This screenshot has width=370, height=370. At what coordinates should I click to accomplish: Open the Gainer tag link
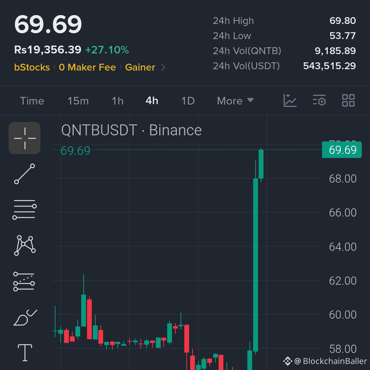140,67
